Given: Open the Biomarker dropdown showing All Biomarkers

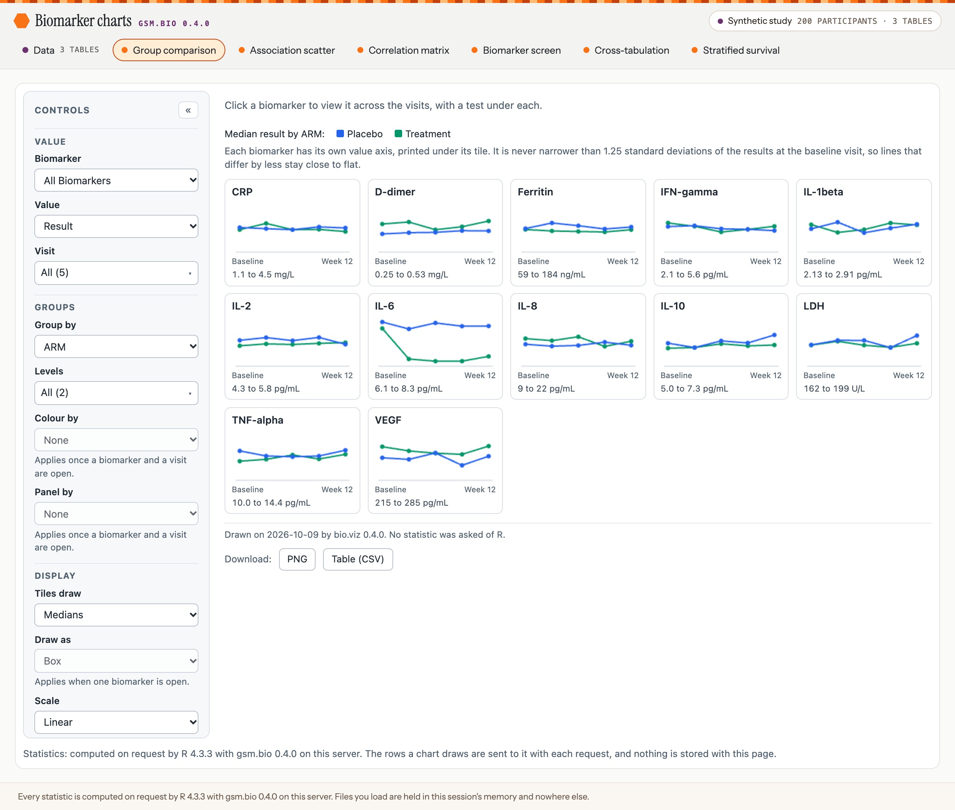Looking at the screenshot, I should tap(116, 180).
